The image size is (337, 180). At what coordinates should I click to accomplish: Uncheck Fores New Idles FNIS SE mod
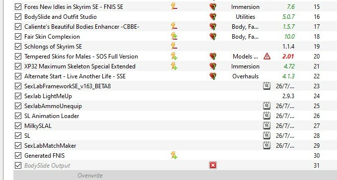(18, 6)
